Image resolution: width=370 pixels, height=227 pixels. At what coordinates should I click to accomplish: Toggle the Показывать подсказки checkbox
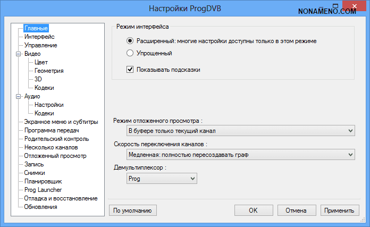pyautogui.click(x=130, y=69)
